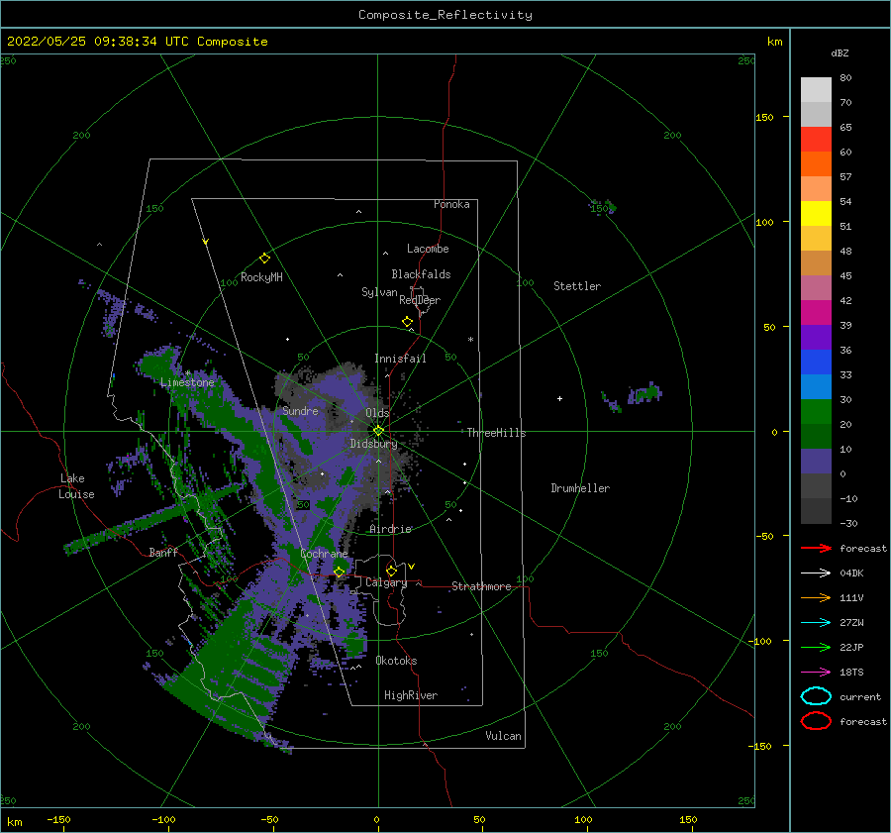Image resolution: width=891 pixels, height=833 pixels.
Task: Select the radar site diamond at Olds
Action: pos(378,431)
